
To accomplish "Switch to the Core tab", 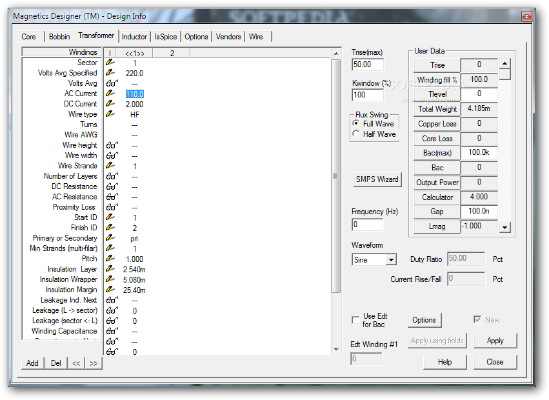I will [x=29, y=37].
